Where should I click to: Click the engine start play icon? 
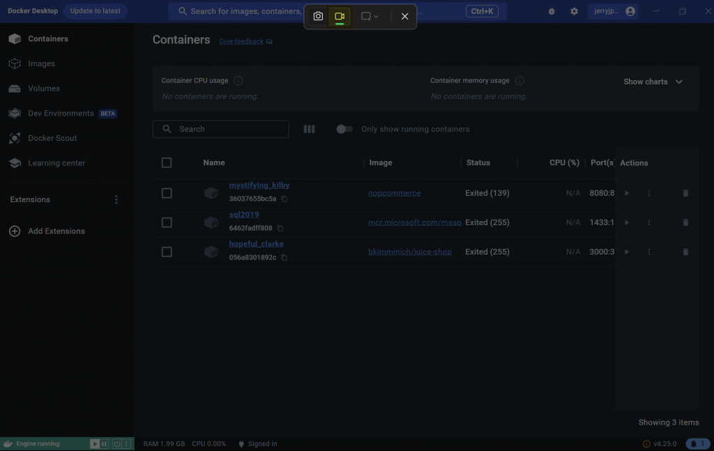tap(95, 444)
